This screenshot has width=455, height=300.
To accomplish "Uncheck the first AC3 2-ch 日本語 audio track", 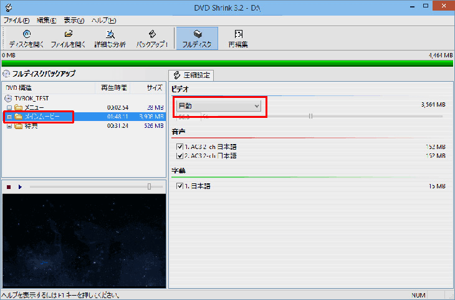I will point(180,147).
